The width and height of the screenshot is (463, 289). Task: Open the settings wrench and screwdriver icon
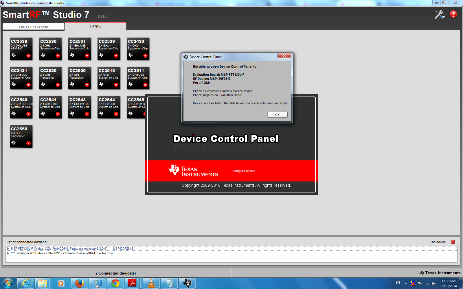point(440,14)
